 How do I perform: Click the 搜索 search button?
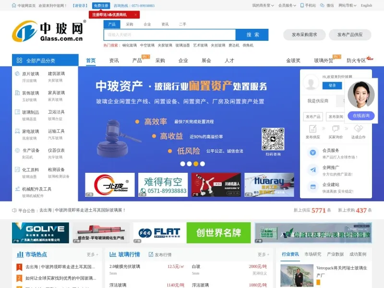pyautogui.click(x=252, y=35)
